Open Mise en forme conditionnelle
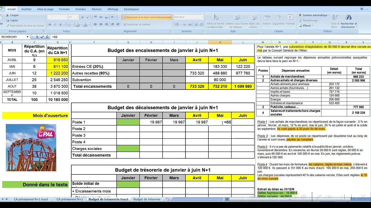371x208 pixels. click(x=215, y=21)
